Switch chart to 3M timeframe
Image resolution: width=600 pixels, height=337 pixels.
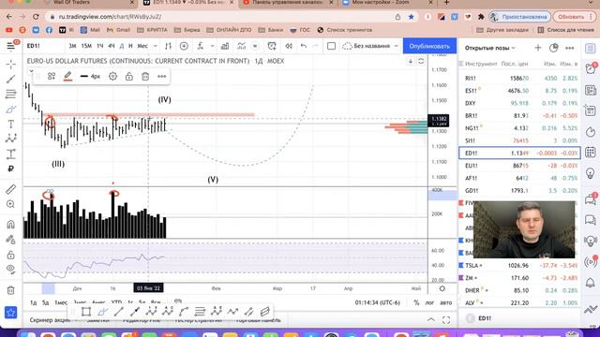(x=72, y=46)
